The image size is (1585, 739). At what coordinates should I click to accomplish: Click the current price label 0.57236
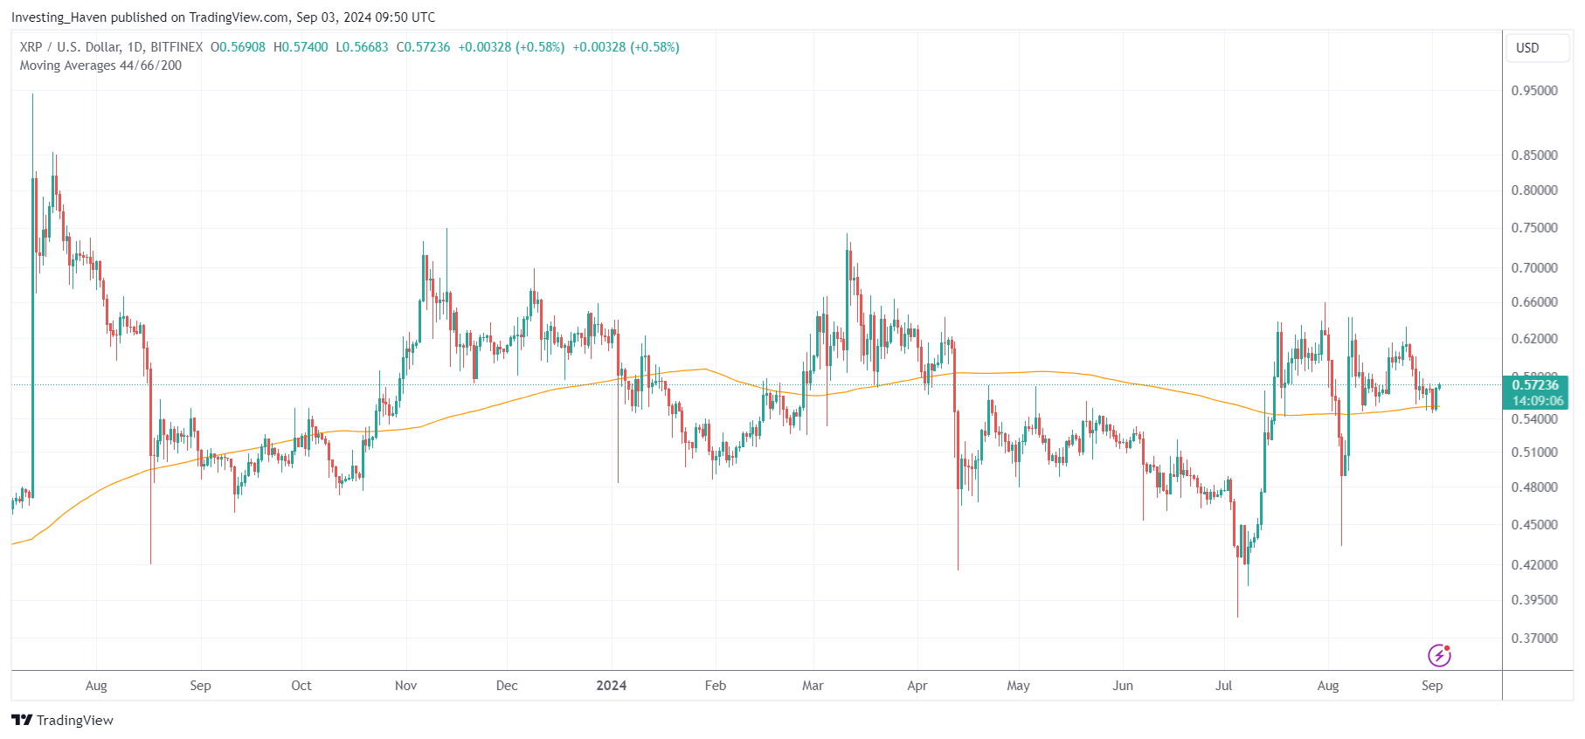pos(1535,385)
